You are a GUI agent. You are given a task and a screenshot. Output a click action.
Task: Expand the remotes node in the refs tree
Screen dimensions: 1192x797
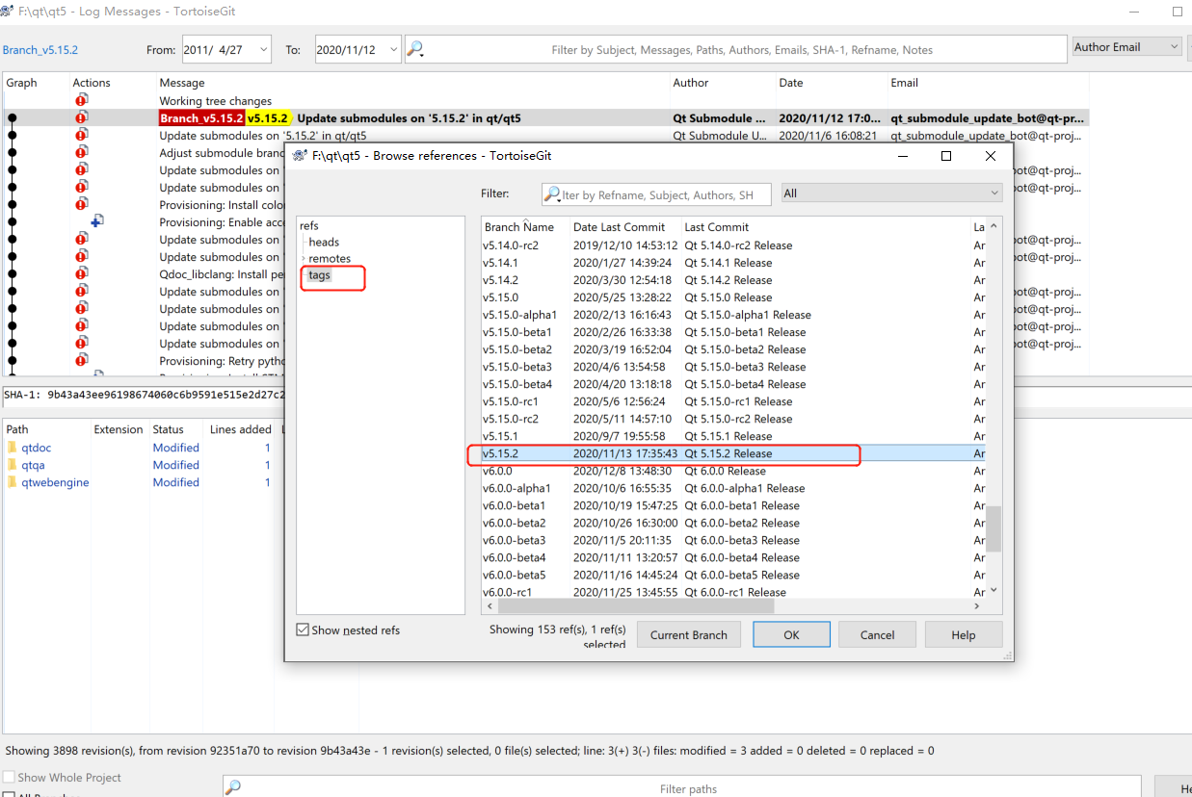304,259
